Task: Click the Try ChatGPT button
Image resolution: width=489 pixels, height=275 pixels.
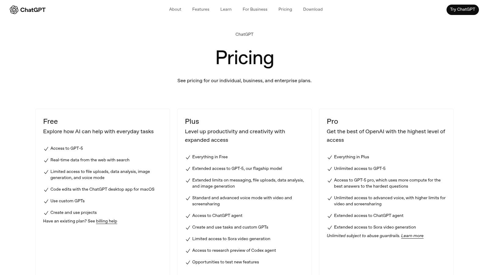Action: click(x=462, y=9)
